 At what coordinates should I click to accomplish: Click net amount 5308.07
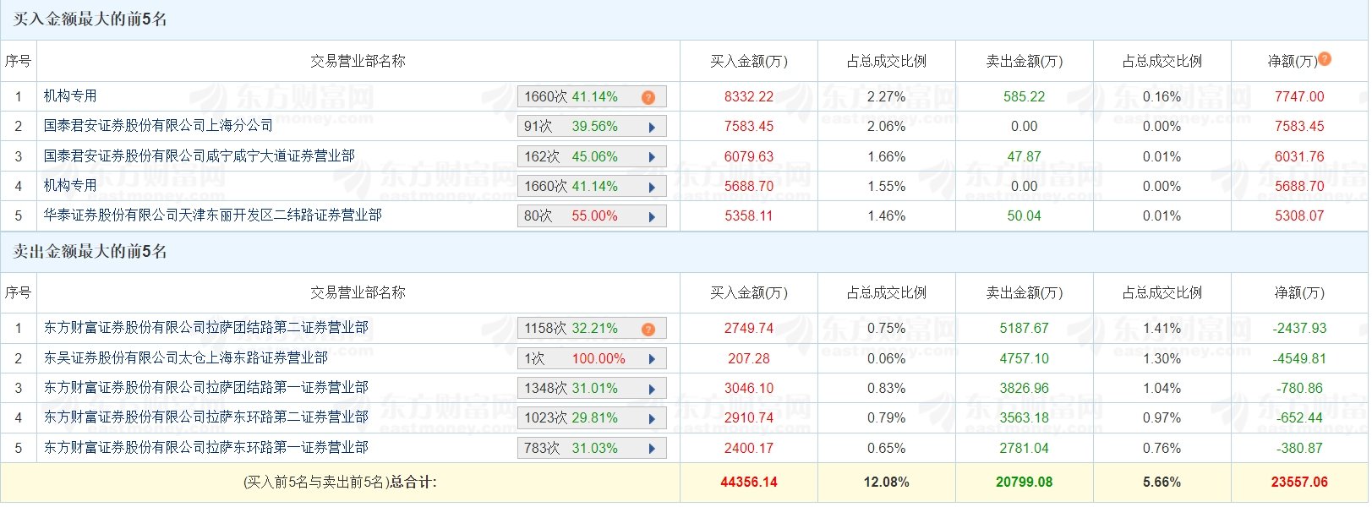[x=1299, y=216]
